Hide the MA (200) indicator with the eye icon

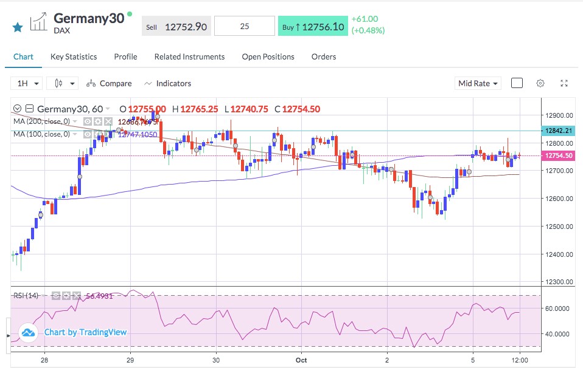click(x=88, y=121)
